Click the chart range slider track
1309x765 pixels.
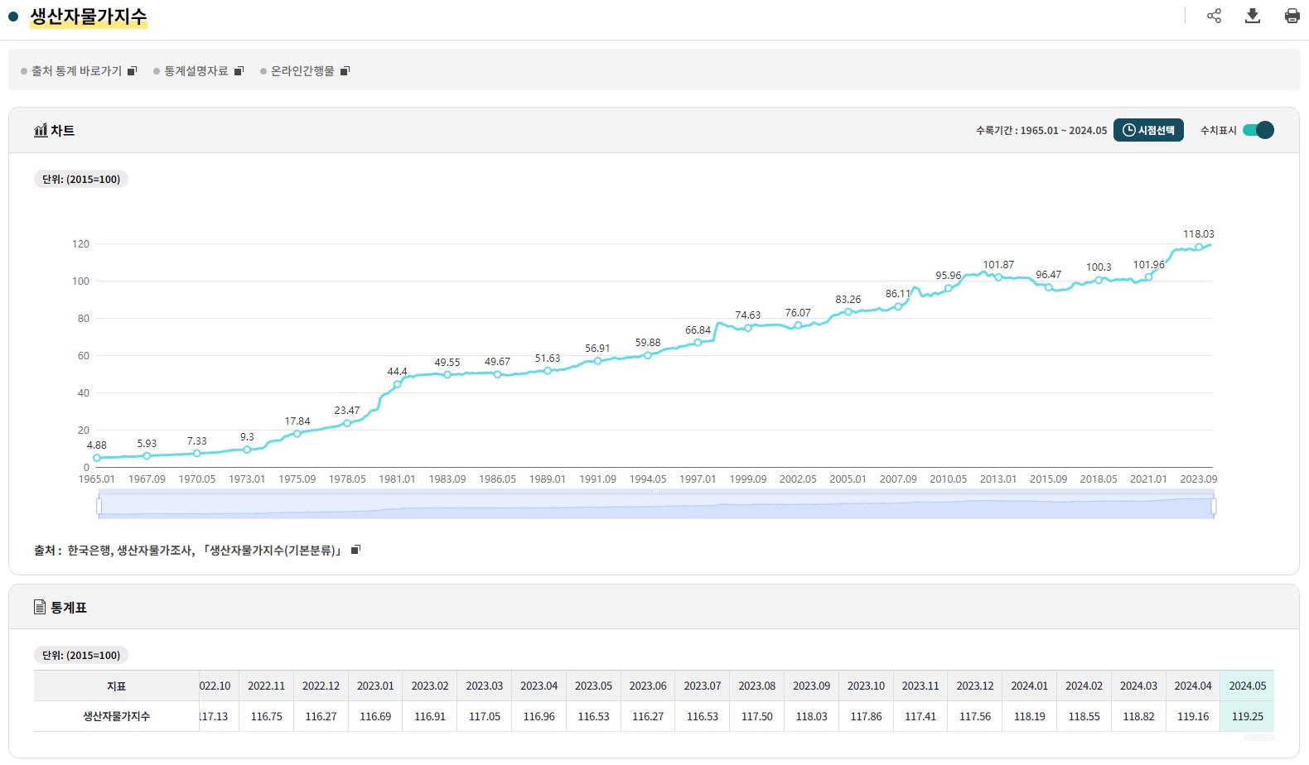point(656,506)
